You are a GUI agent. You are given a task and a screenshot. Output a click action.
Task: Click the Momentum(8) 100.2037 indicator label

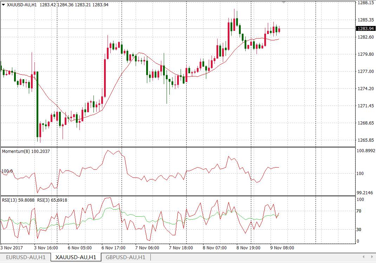coord(26,151)
